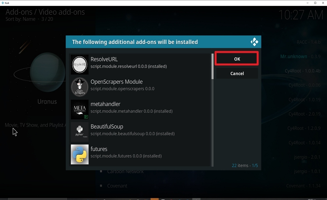Image resolution: width=327 pixels, height=200 pixels.
Task: Minimize the Kodi window
Action: (x=307, y=3)
